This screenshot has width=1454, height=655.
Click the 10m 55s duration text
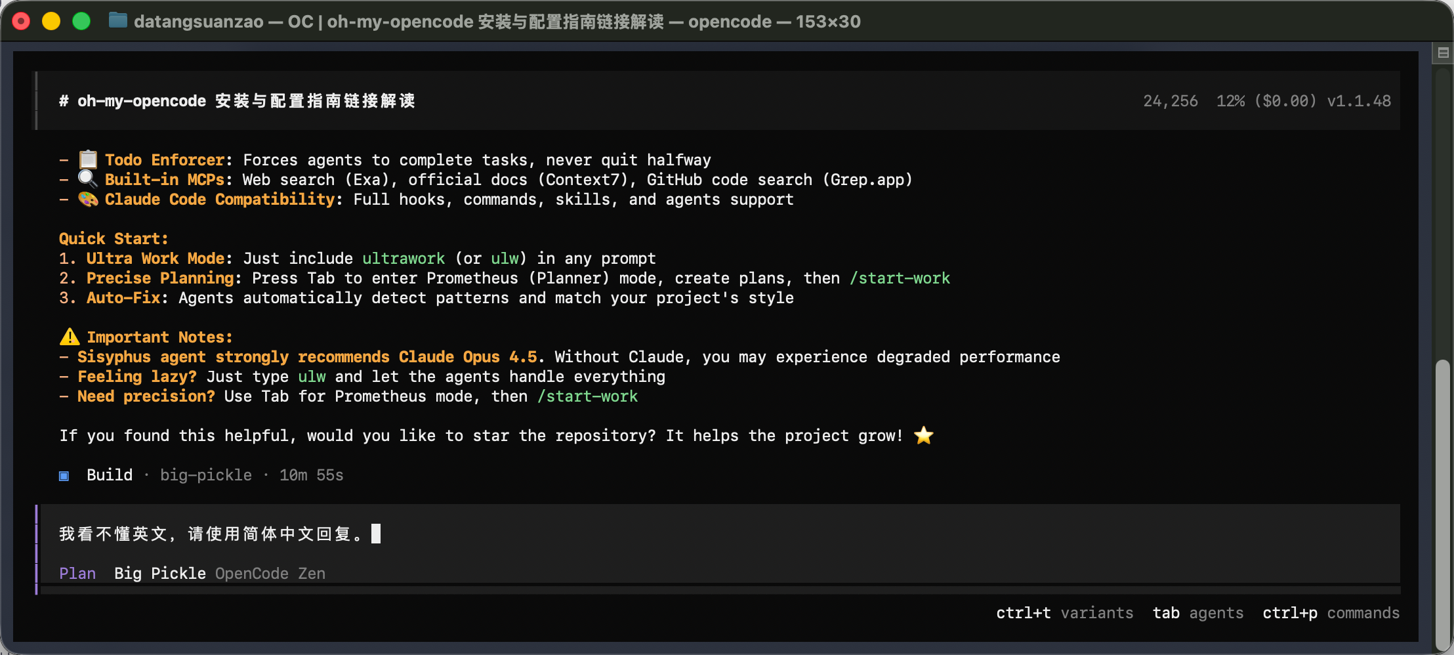(312, 475)
